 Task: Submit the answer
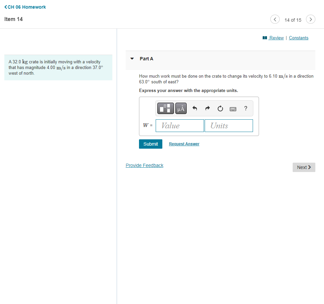[150, 144]
